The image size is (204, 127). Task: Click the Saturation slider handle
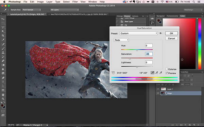point(130,59)
